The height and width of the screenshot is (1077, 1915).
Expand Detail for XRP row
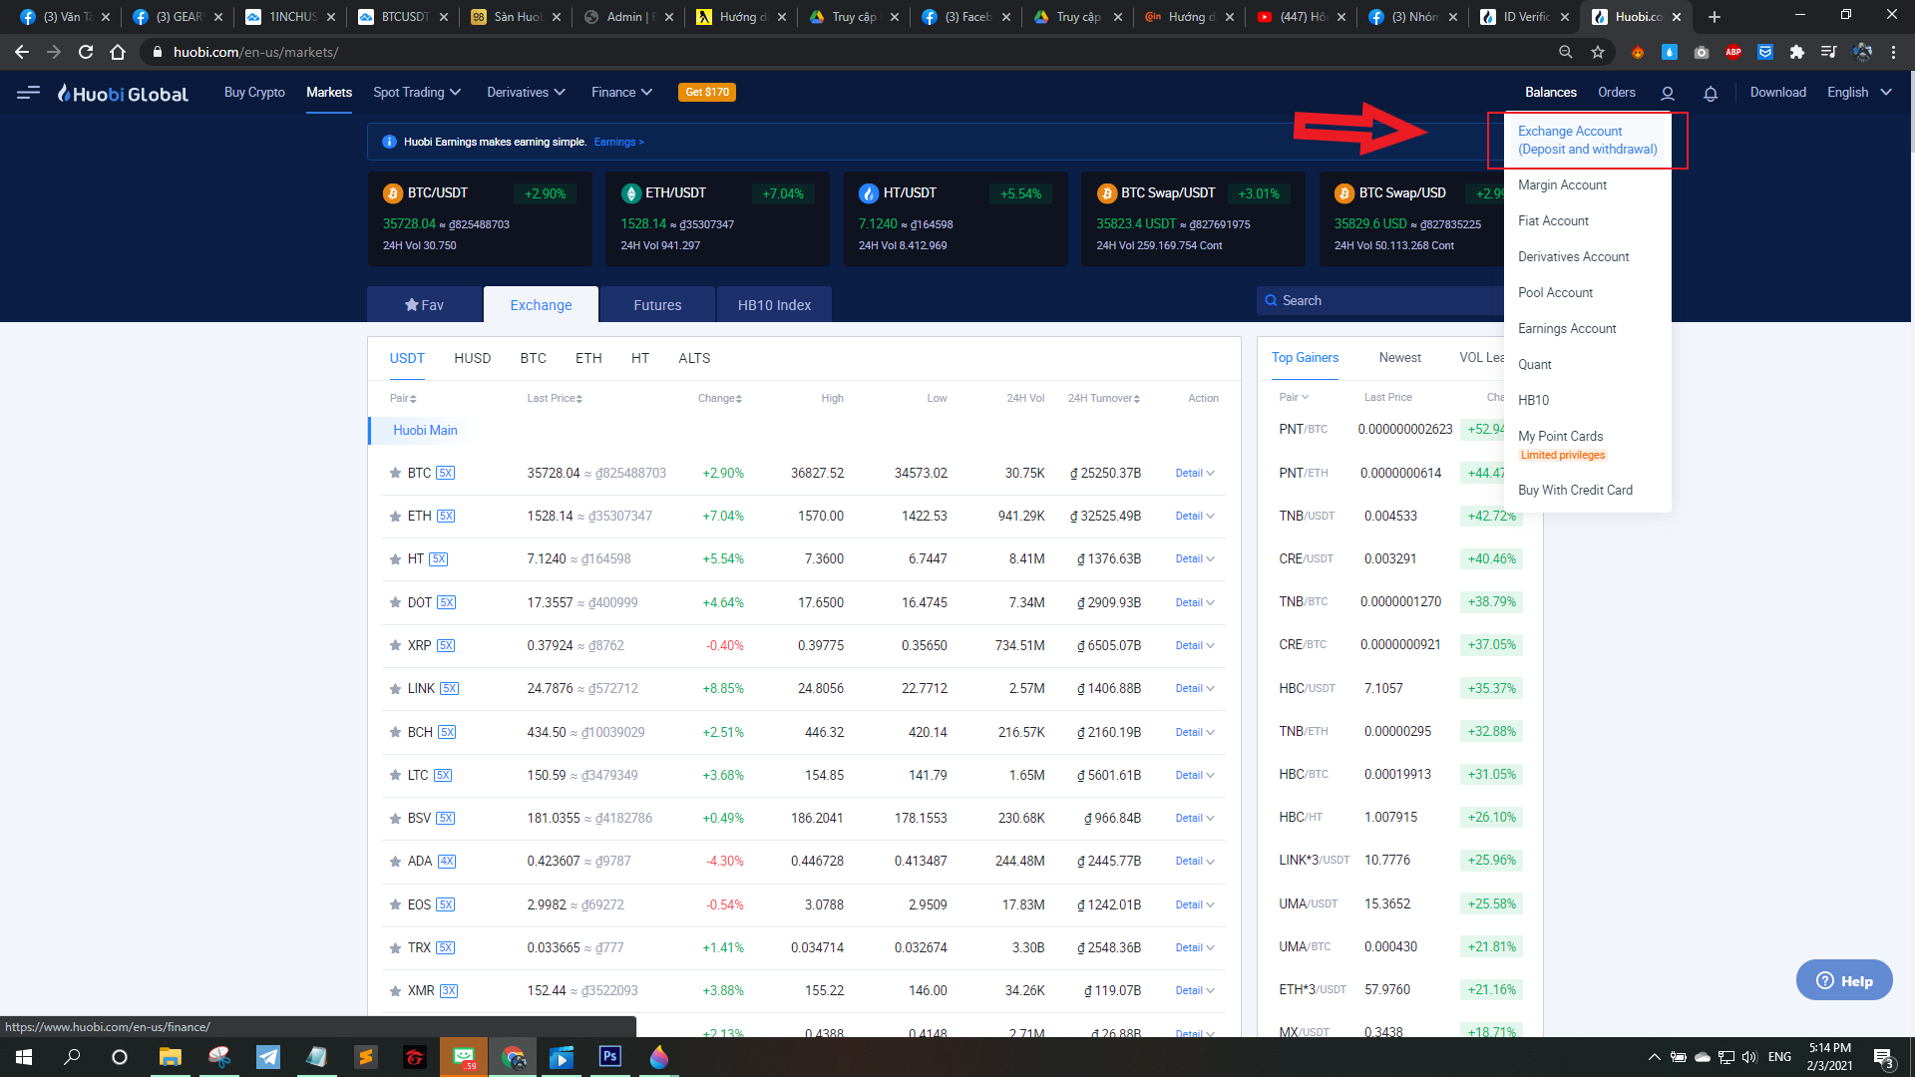tap(1195, 646)
